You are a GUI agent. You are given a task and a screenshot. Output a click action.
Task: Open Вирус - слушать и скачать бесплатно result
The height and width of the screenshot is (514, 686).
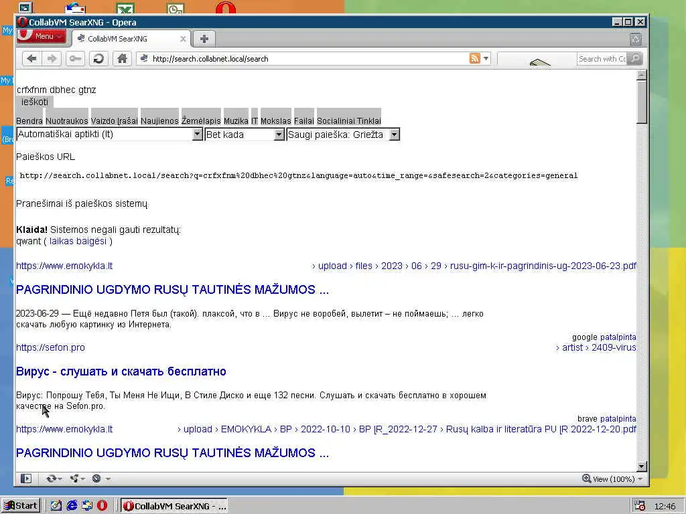(x=121, y=371)
